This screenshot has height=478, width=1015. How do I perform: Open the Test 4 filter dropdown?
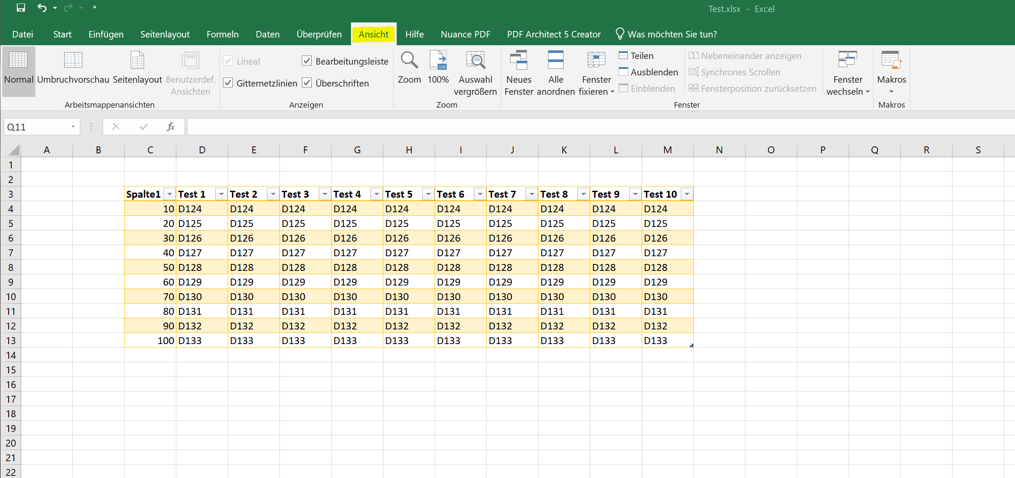point(377,194)
